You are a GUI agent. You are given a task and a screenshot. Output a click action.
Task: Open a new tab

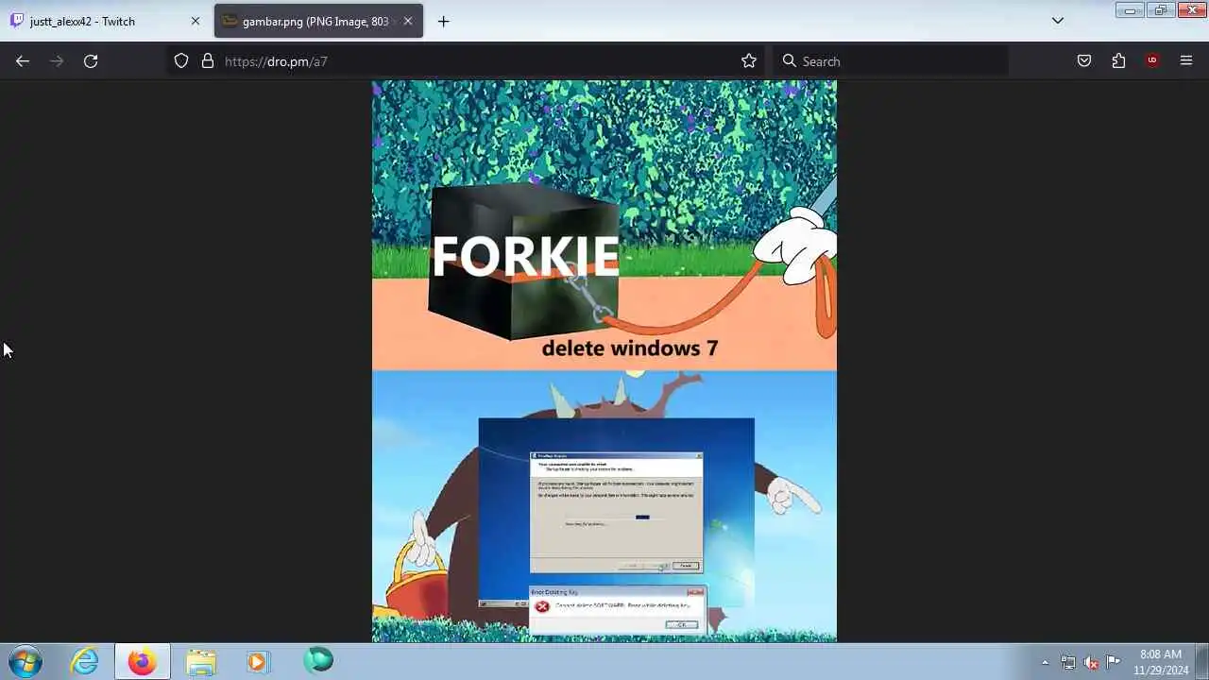[x=443, y=21]
